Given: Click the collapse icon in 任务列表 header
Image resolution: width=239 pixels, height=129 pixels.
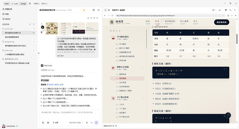Looking at the screenshot, I should point(30,24).
